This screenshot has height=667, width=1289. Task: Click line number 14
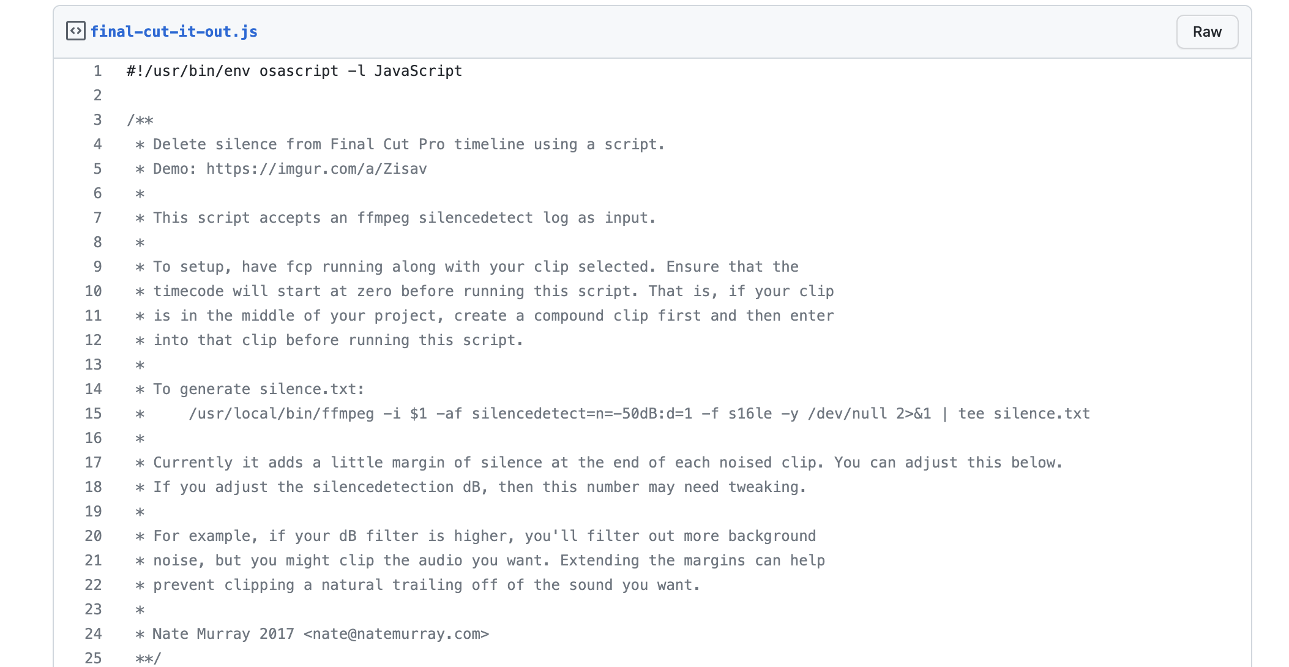pyautogui.click(x=93, y=389)
